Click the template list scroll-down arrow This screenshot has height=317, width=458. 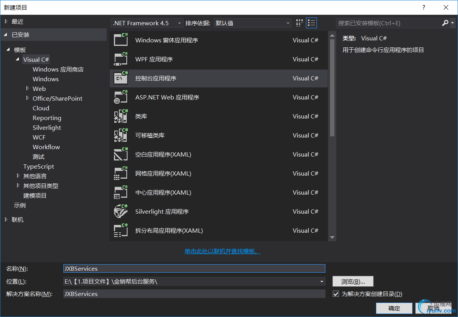click(332, 237)
